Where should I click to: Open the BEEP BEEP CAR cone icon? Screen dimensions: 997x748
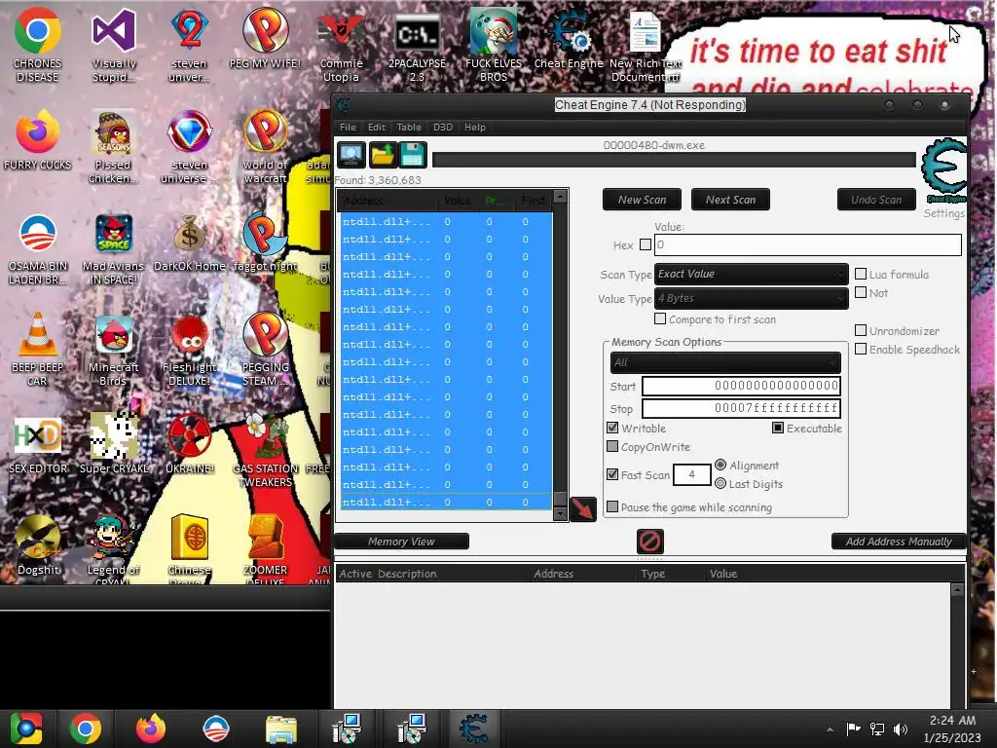point(37,350)
